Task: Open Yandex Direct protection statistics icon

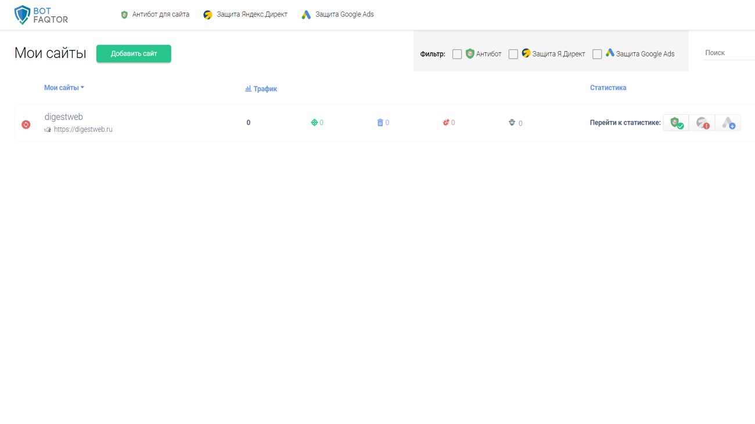Action: pos(702,123)
